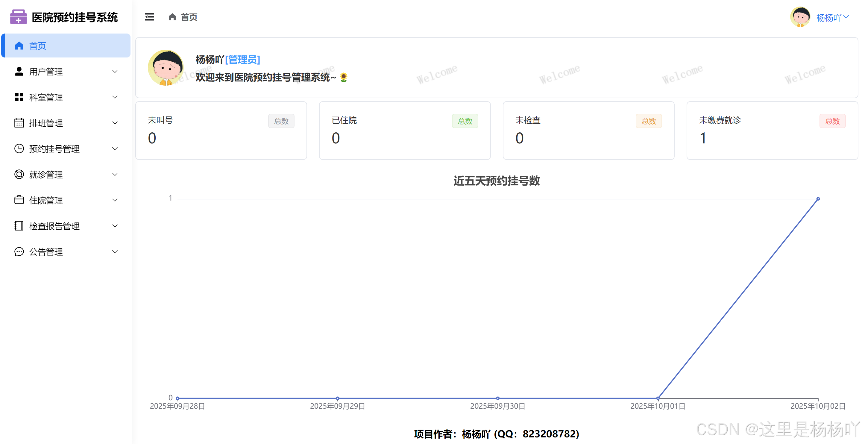The height and width of the screenshot is (444, 862).
Task: Click the 2025年10月02日 chart data point
Action: 818,199
